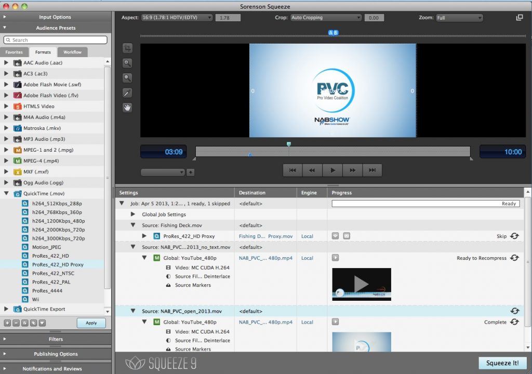532x374 pixels.
Task: Click the job progress bar showing Ready
Action: (425, 203)
